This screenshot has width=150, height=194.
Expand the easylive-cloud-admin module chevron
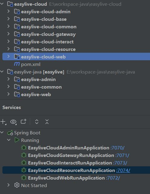click(x=8, y=11)
